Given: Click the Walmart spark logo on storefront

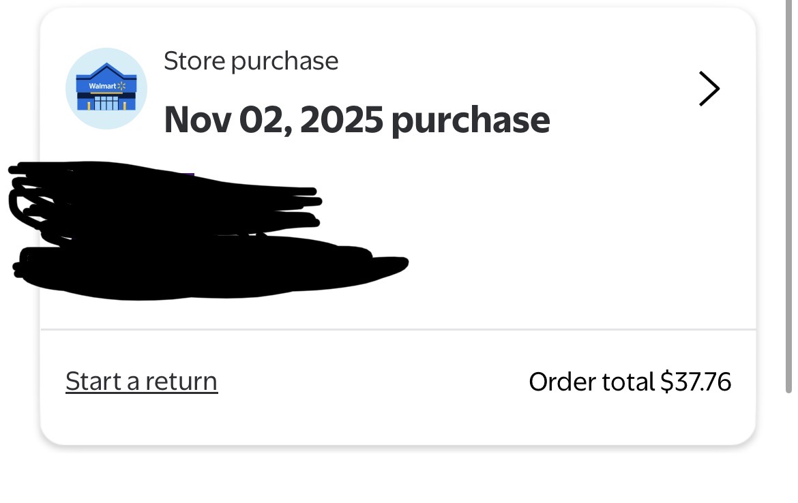Looking at the screenshot, I should coord(122,86).
